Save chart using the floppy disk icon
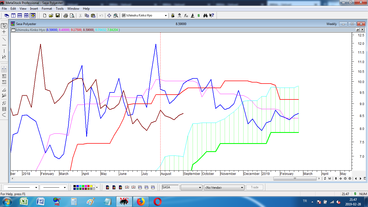 click(57, 16)
